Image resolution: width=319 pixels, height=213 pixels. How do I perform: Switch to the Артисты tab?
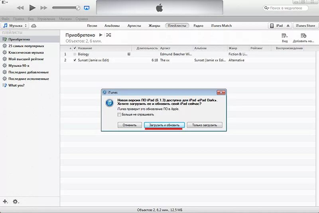coord(134,26)
